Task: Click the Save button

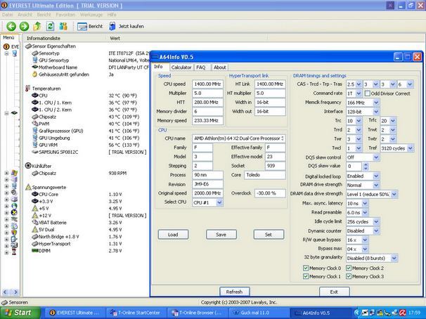Action: (x=221, y=234)
